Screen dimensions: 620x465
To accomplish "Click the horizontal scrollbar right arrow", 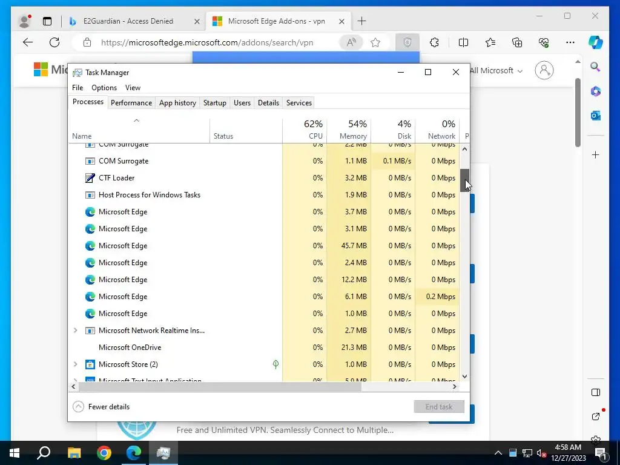I will pos(455,386).
